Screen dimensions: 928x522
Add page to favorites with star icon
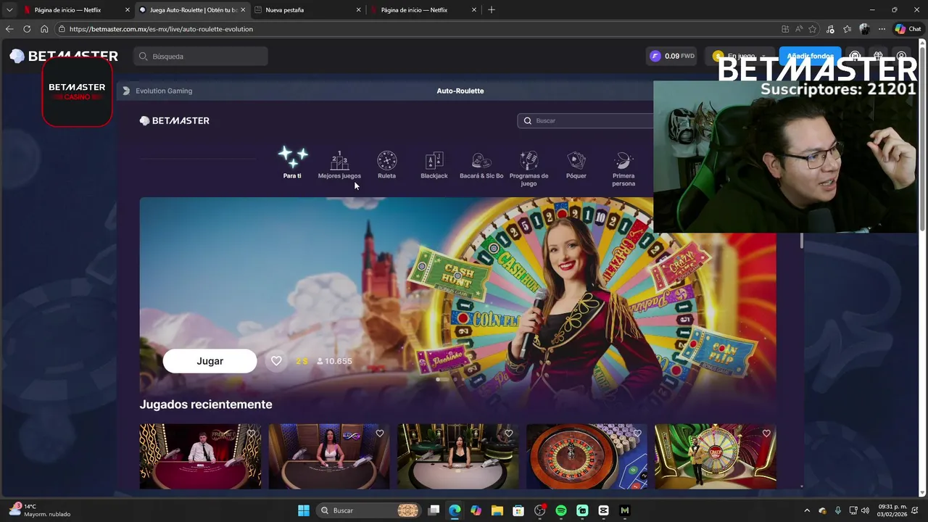813,29
